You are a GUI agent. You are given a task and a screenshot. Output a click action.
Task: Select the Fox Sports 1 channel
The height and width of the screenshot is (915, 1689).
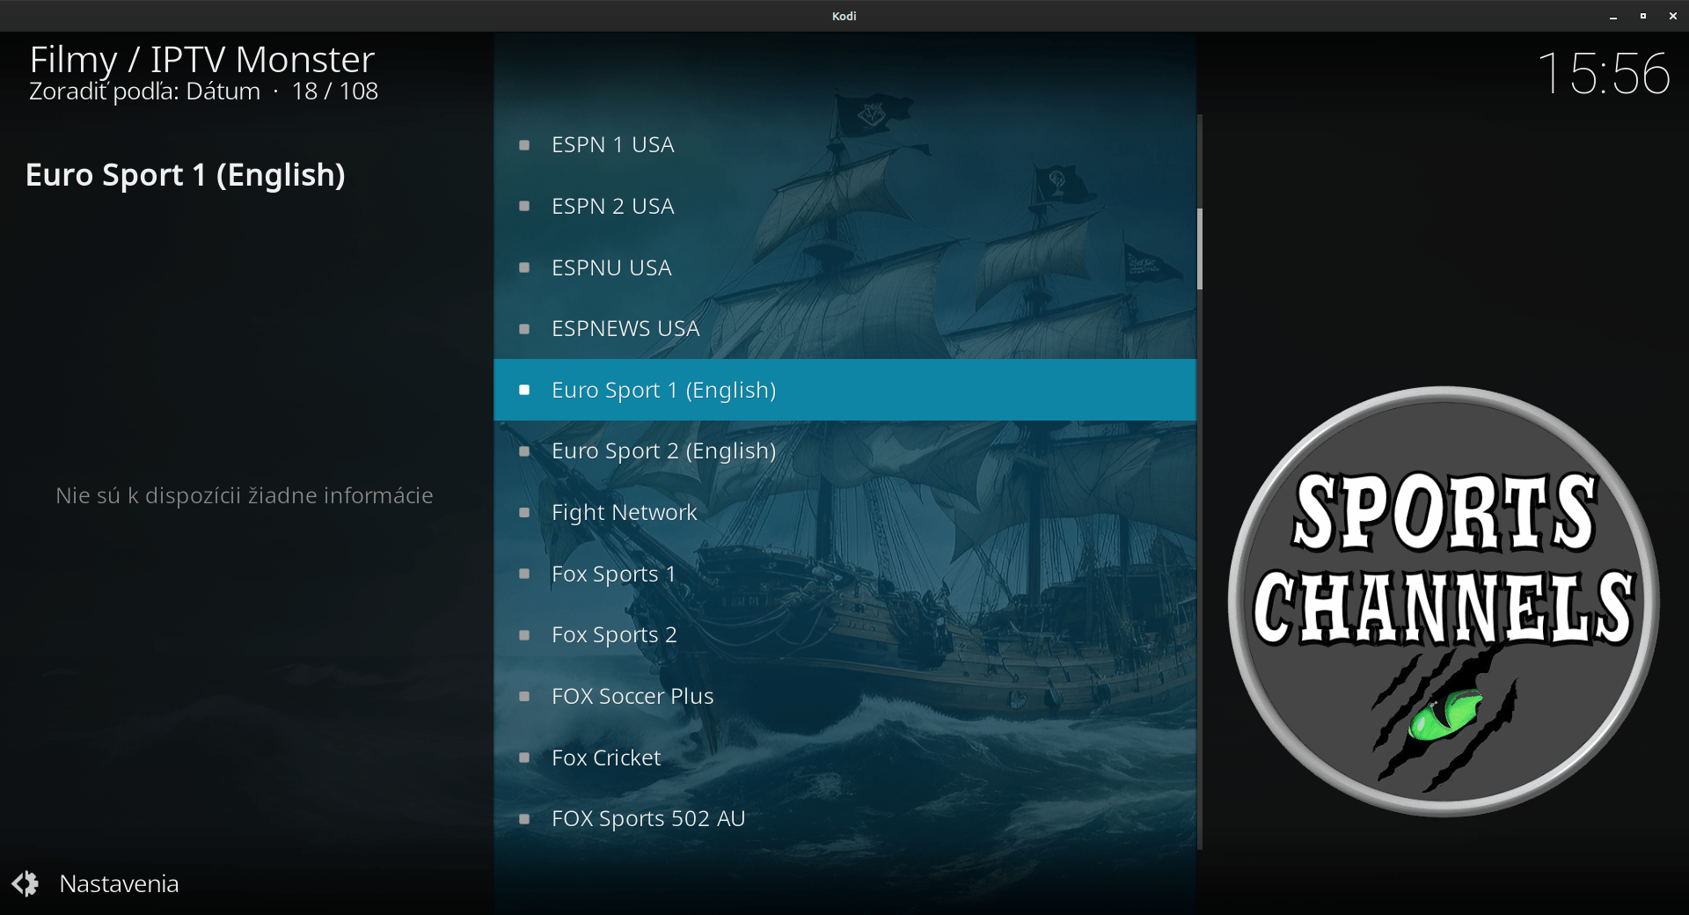pos(613,574)
